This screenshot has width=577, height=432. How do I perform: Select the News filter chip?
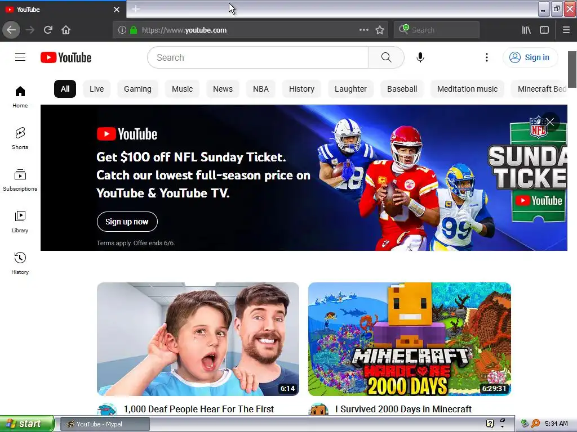click(223, 89)
